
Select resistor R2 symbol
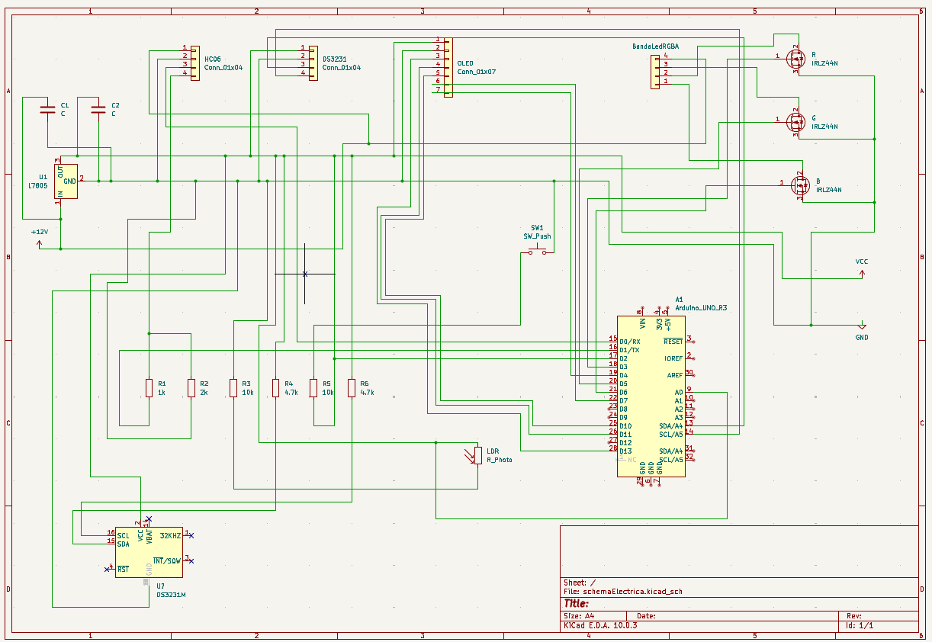pyautogui.click(x=191, y=388)
